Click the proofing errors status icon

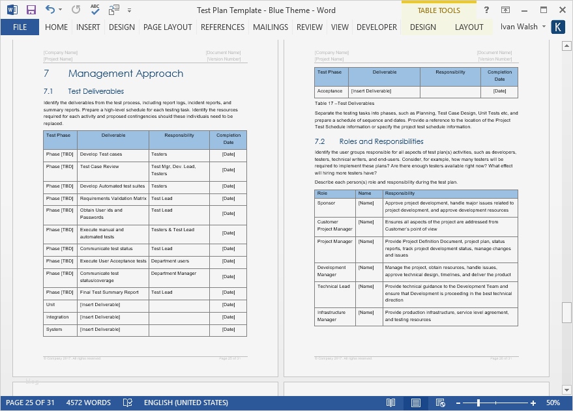tap(128, 403)
